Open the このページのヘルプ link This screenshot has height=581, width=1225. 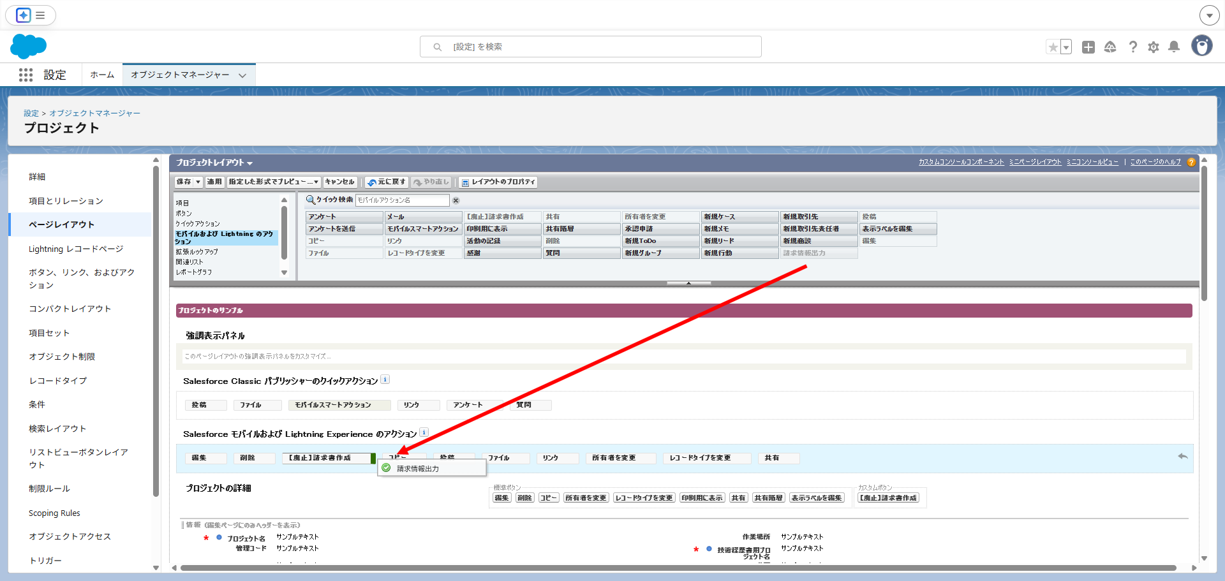[x=1155, y=162]
